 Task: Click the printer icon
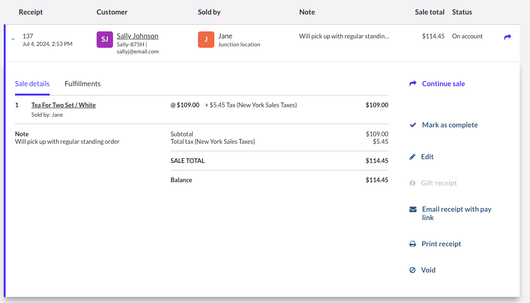tap(413, 244)
